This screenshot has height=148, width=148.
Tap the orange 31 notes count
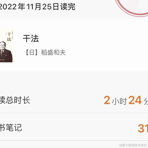[x=143, y=128]
